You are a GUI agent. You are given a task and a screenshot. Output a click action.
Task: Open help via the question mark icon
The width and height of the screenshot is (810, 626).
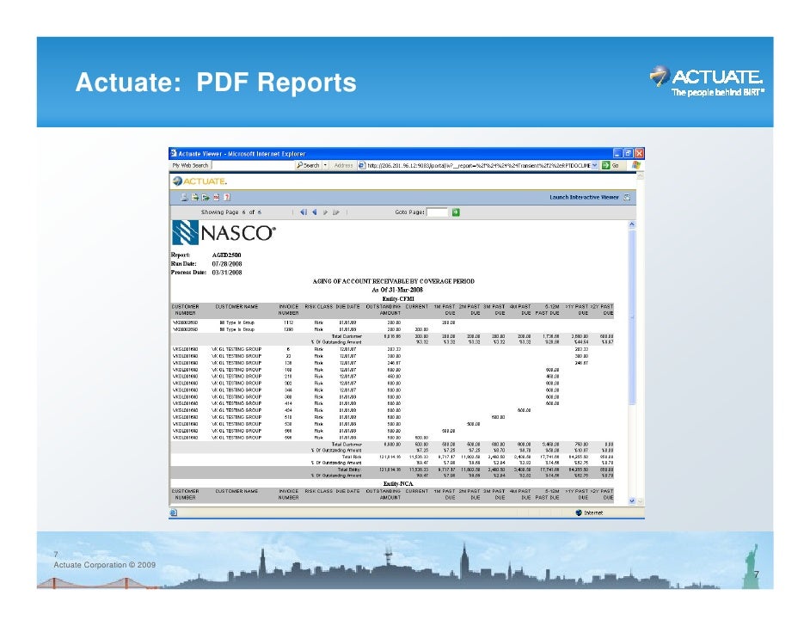227,197
